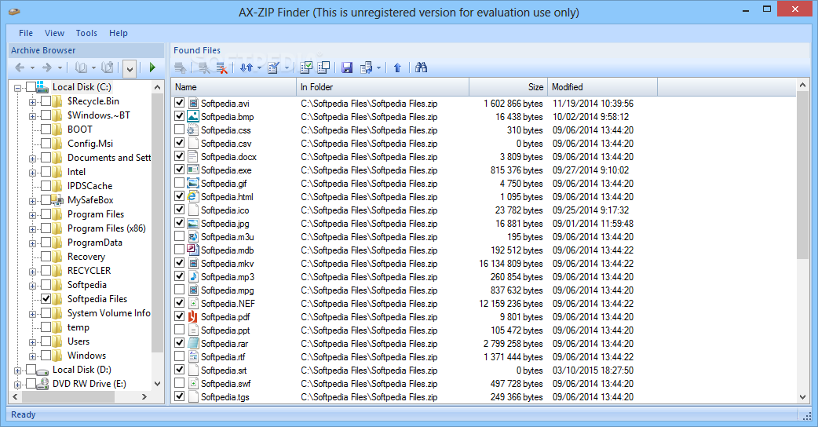Click the Softpedia.bmp picture icon
This screenshot has height=427, width=818.
(193, 116)
